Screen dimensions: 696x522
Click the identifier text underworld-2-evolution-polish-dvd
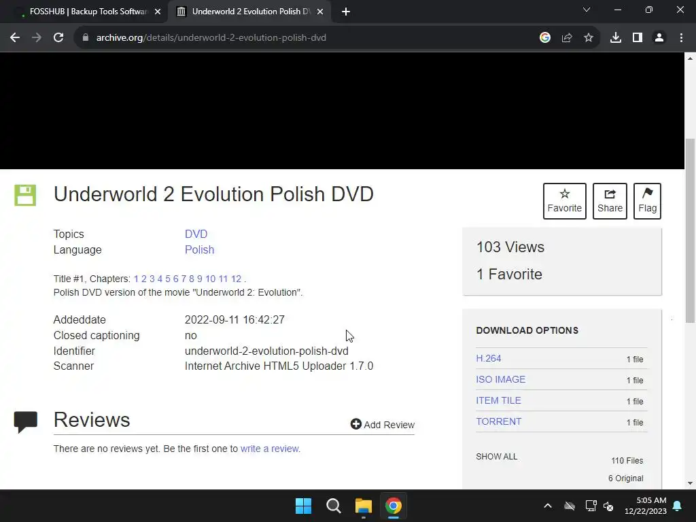pyautogui.click(x=266, y=351)
